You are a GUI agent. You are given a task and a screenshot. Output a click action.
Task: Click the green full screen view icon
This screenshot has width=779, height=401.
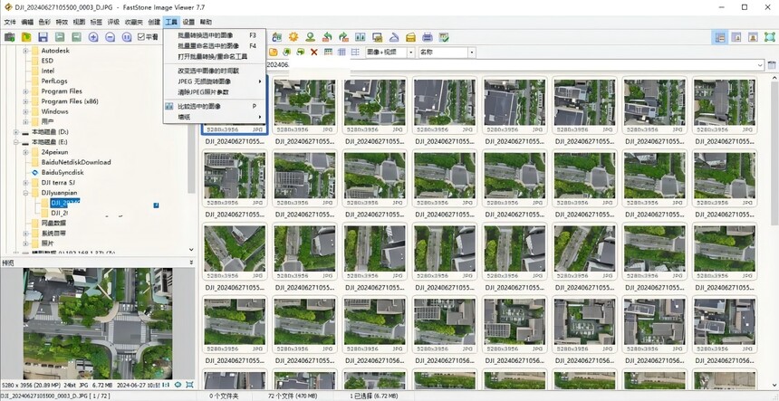coord(770,37)
